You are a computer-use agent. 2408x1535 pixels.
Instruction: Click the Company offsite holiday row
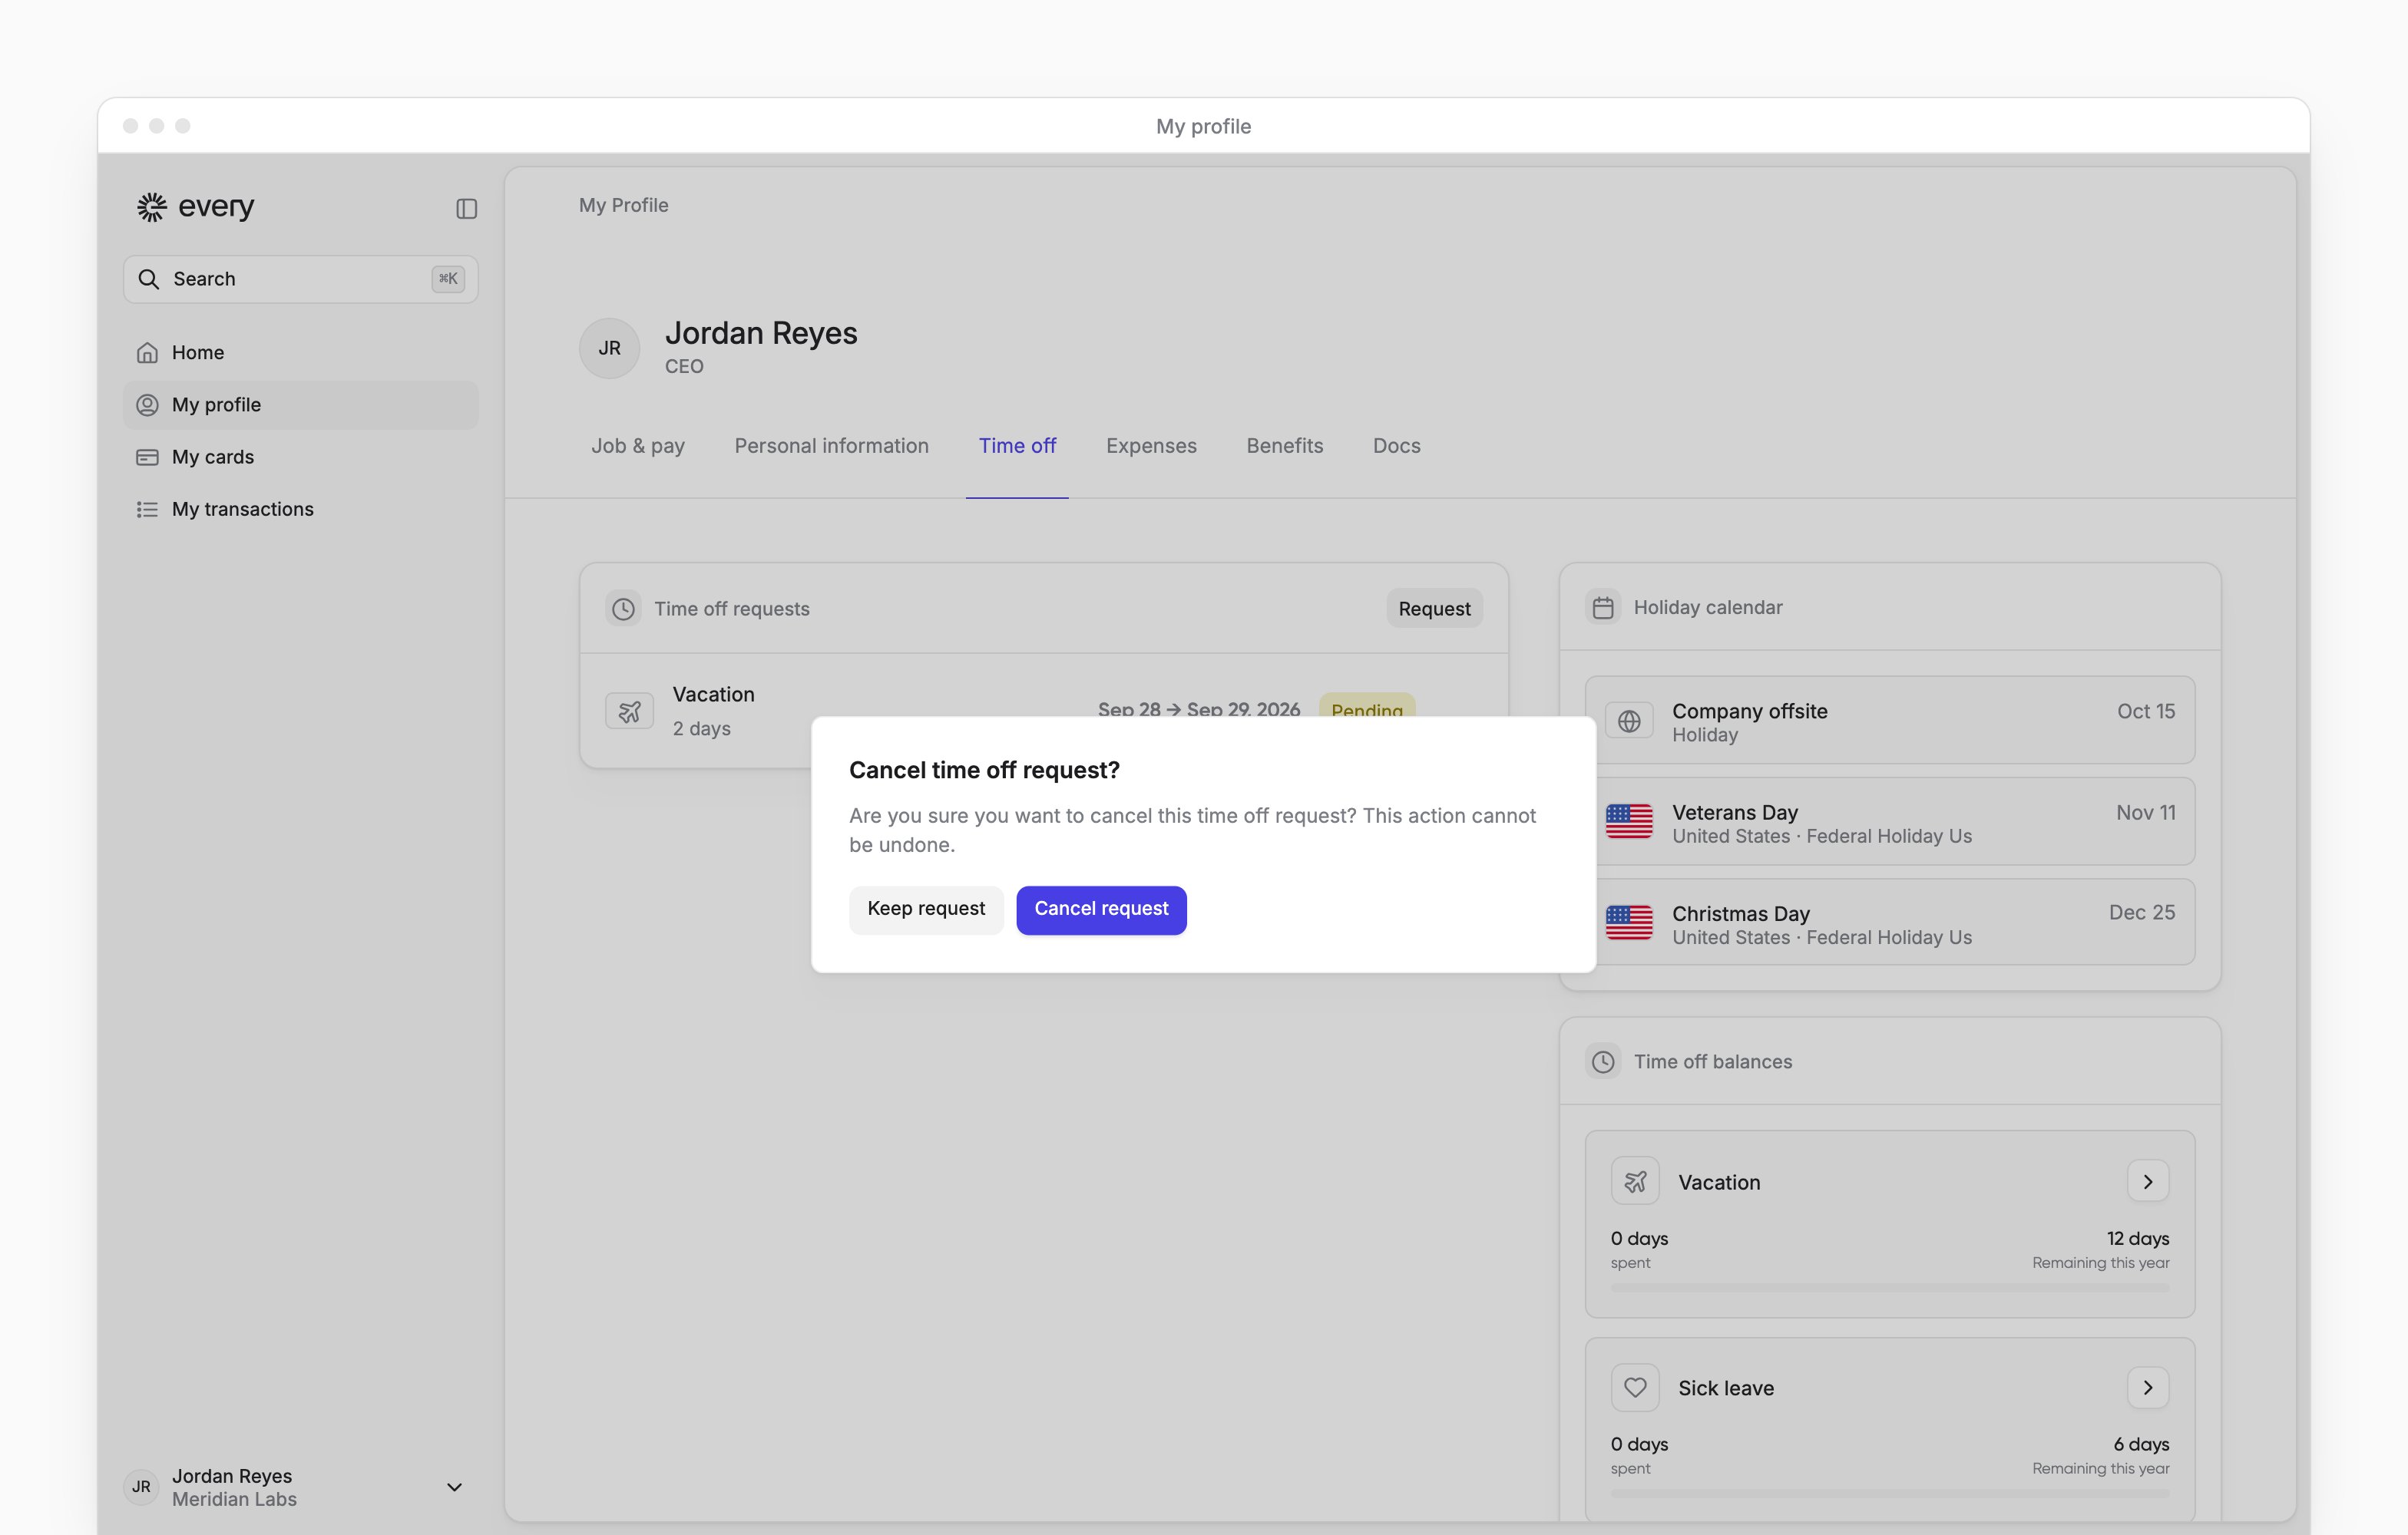coord(1890,721)
